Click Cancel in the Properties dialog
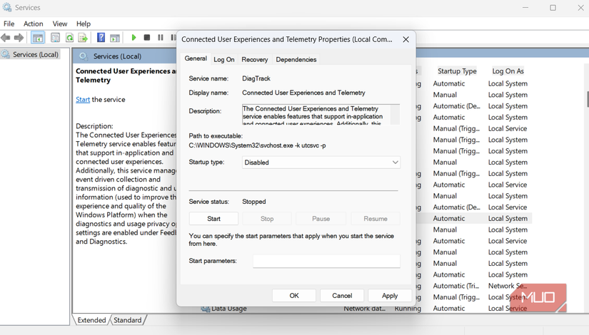The image size is (589, 335). click(342, 296)
